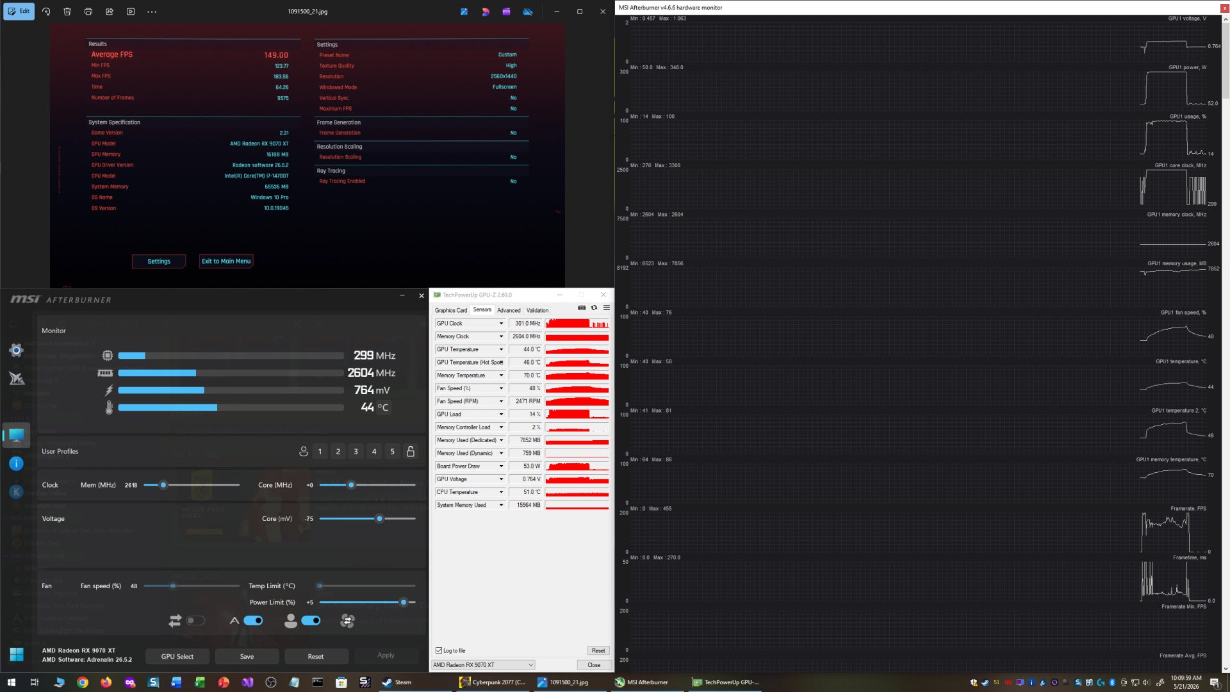
Task: Start slideshow in Photos toolbar
Action: (131, 12)
